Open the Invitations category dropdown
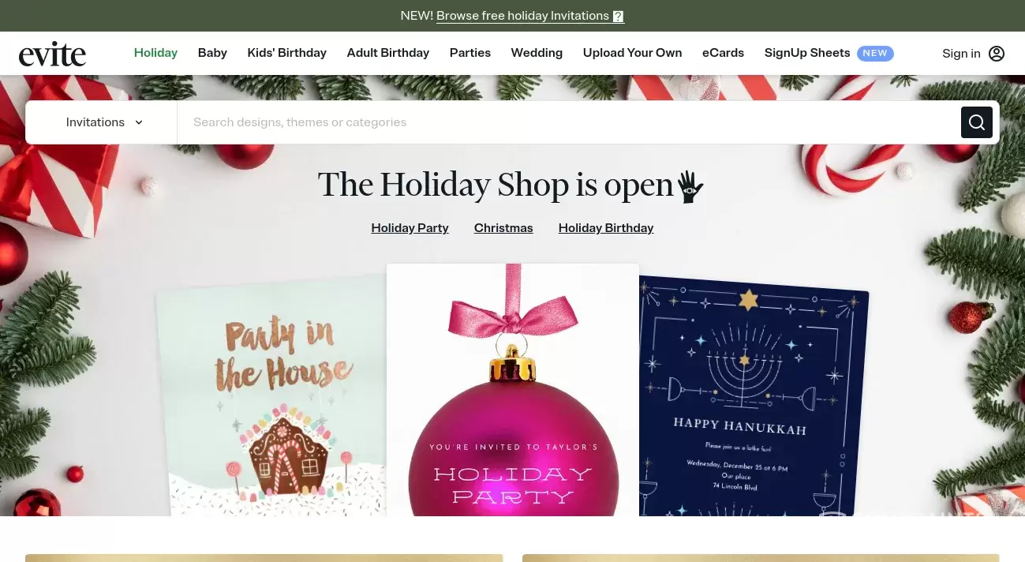Viewport: 1025px width, 562px height. (x=104, y=122)
